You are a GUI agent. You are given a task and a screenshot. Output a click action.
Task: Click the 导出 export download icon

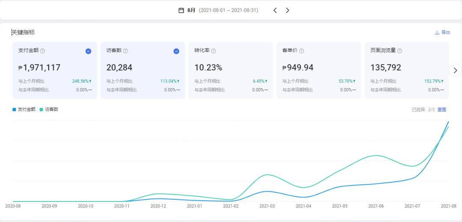click(437, 33)
